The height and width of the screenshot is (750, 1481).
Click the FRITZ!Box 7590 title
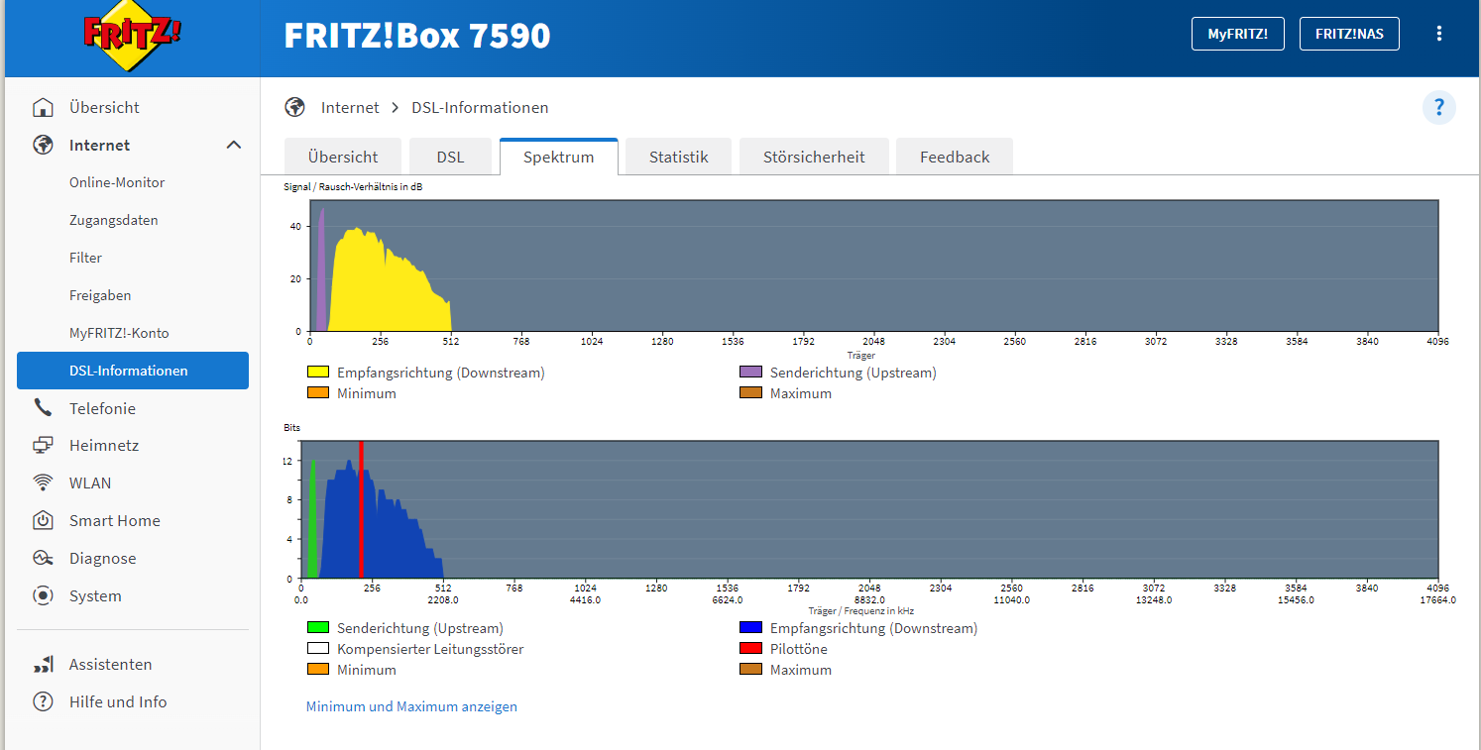[417, 36]
